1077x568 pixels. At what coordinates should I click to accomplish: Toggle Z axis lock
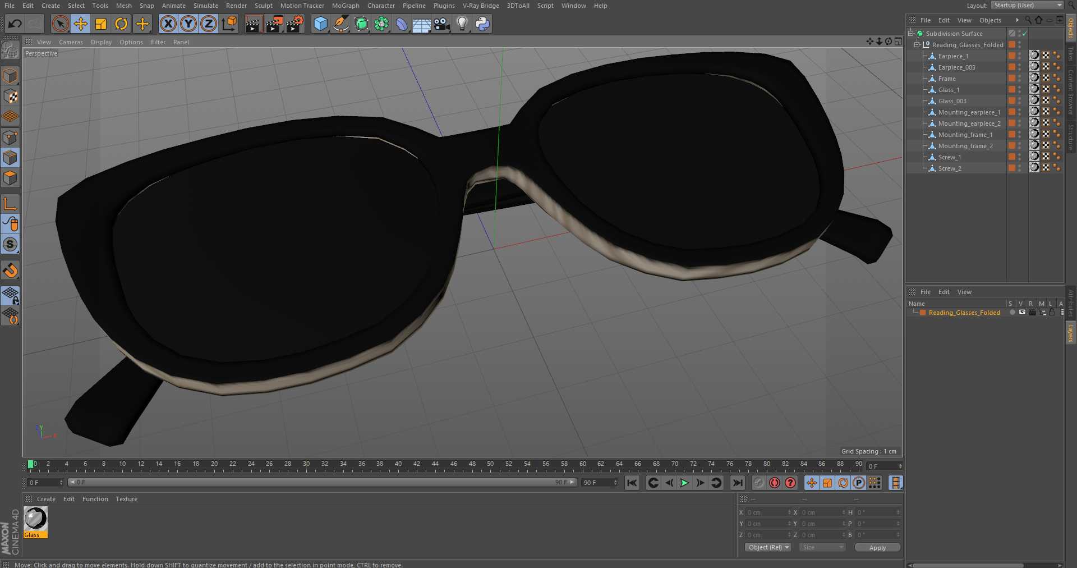pyautogui.click(x=209, y=24)
